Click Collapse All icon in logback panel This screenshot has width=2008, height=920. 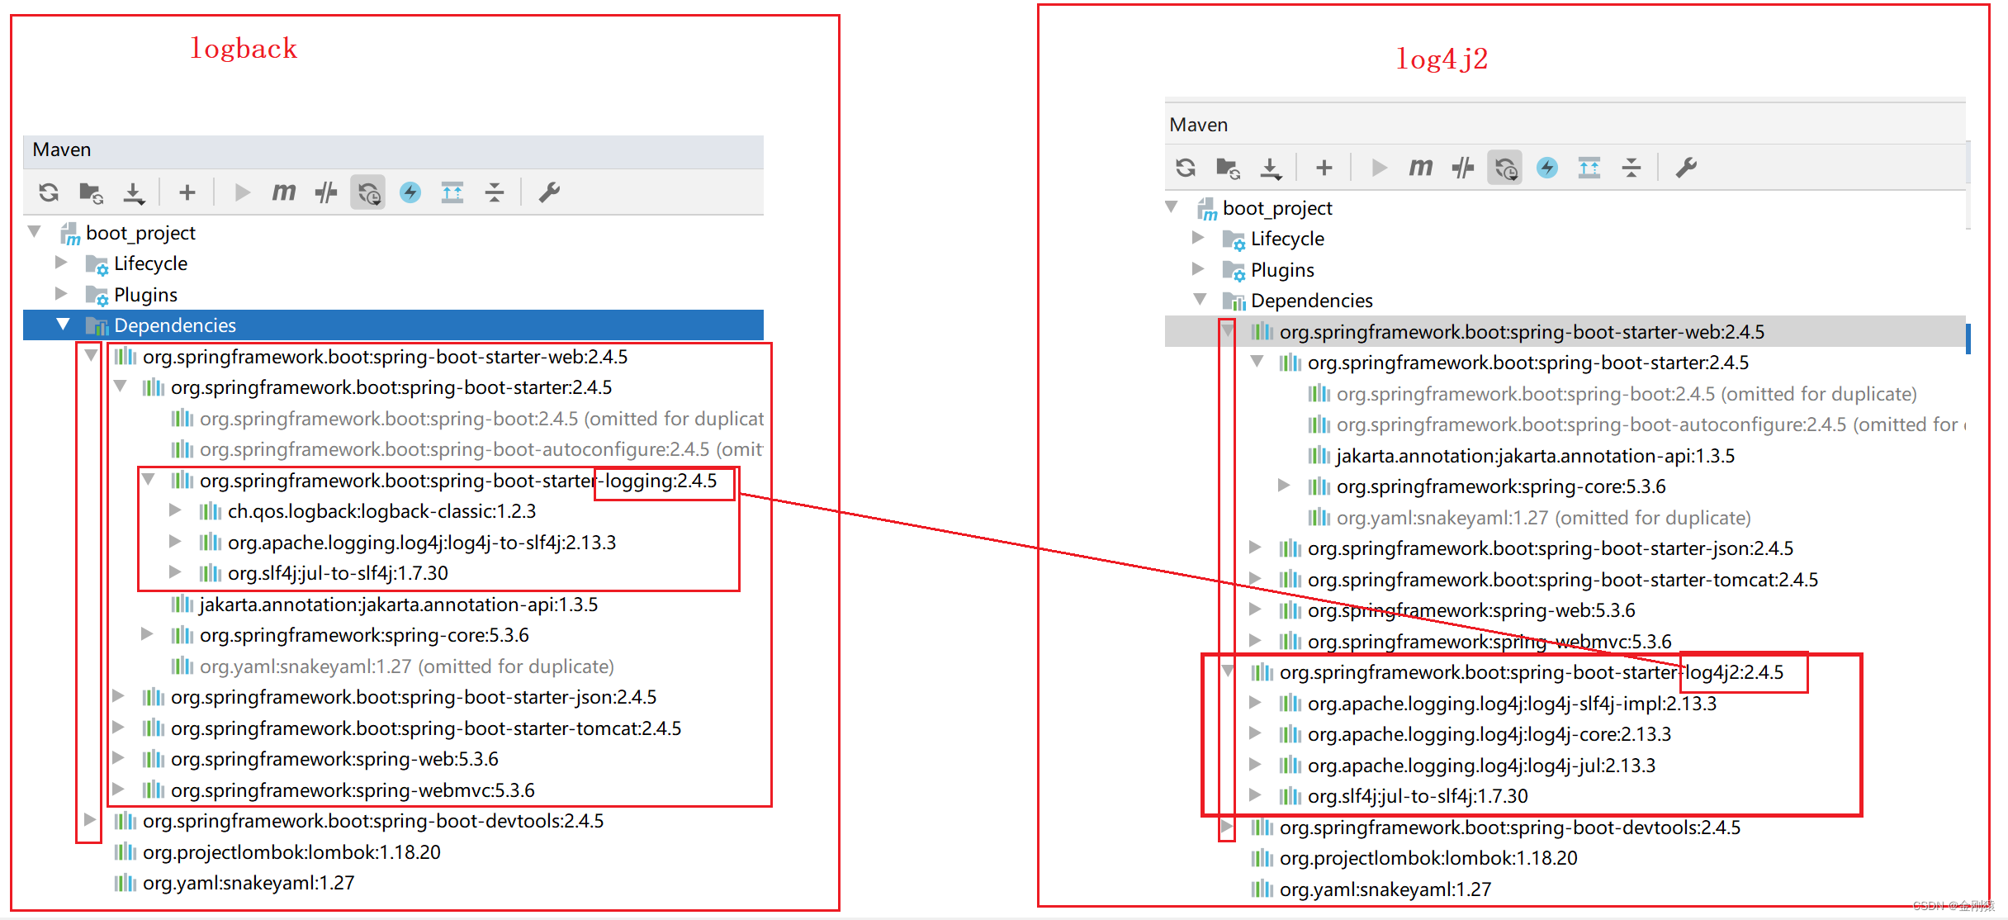[x=495, y=192]
